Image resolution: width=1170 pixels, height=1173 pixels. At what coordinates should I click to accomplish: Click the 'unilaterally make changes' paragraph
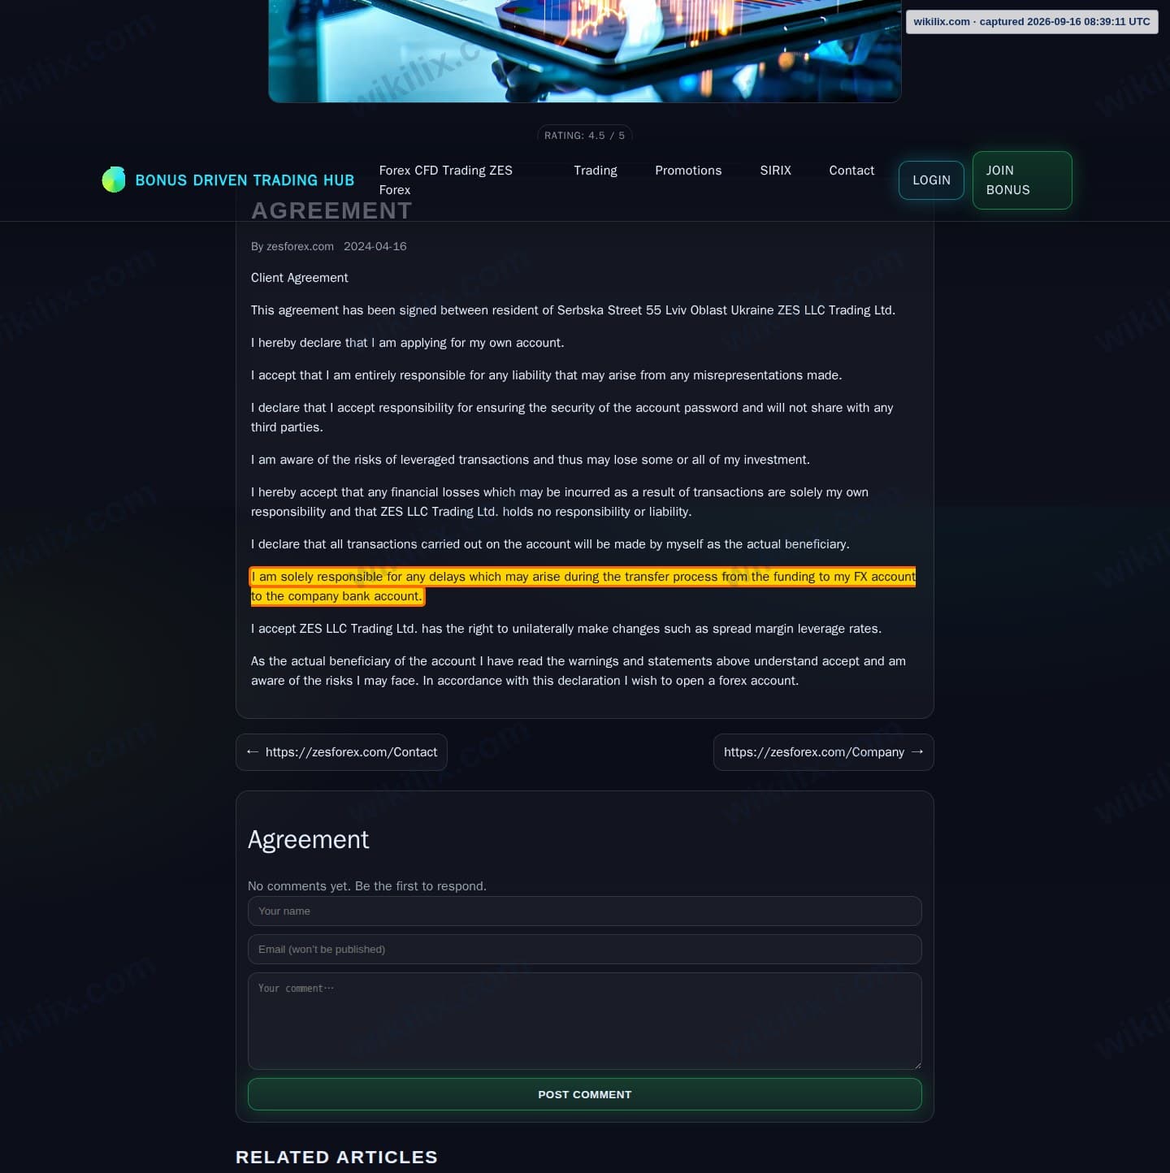click(565, 629)
